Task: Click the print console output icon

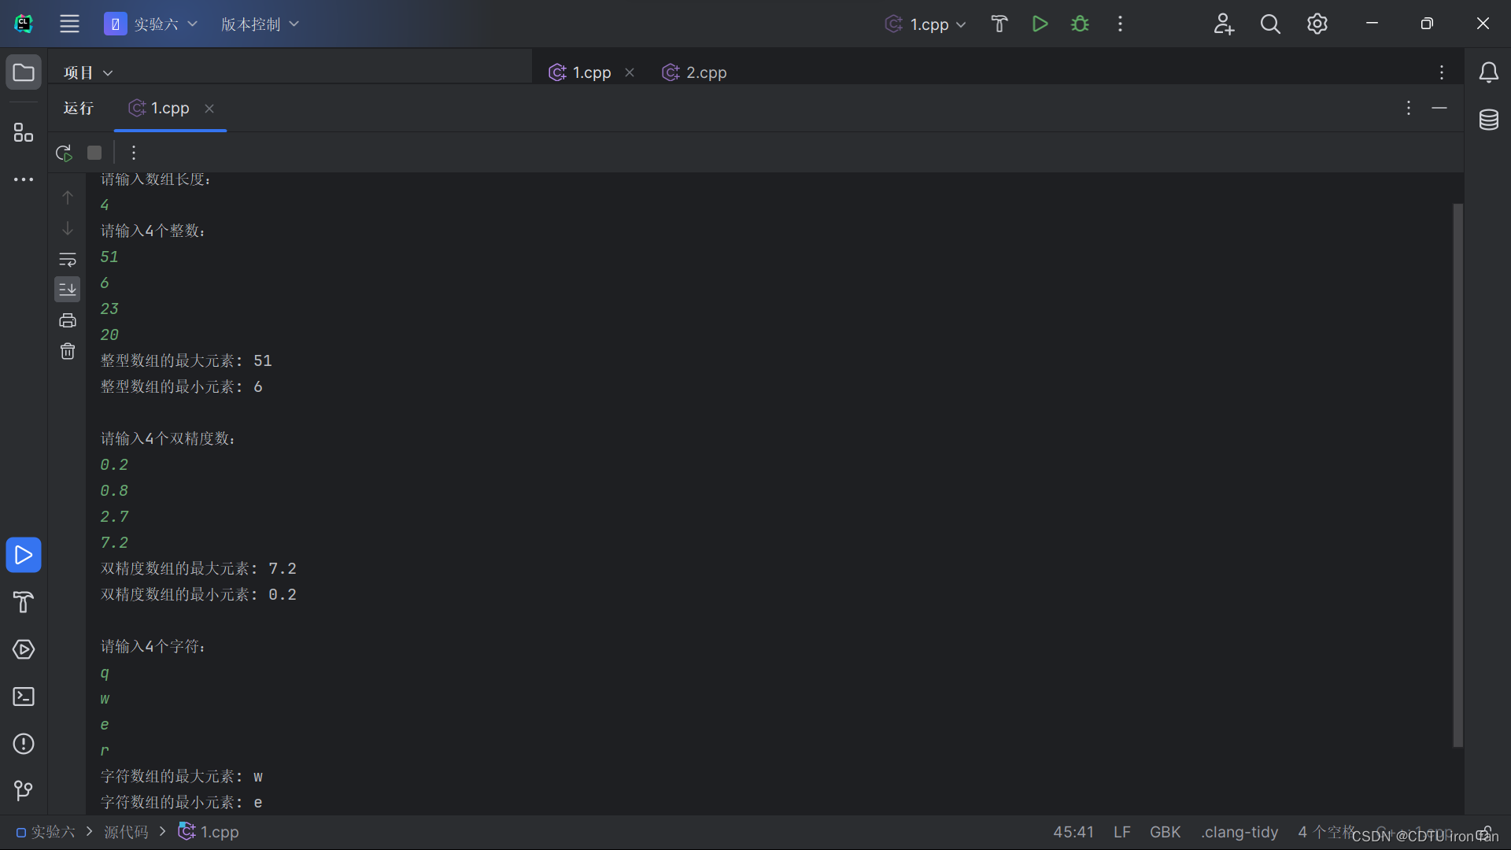Action: click(x=68, y=320)
